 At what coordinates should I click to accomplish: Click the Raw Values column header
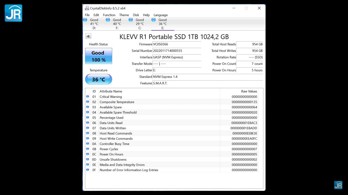click(x=249, y=91)
